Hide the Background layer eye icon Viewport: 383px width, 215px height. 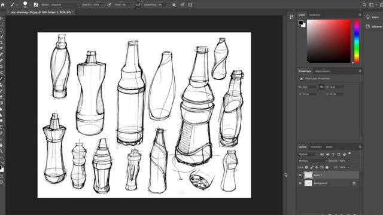click(300, 183)
